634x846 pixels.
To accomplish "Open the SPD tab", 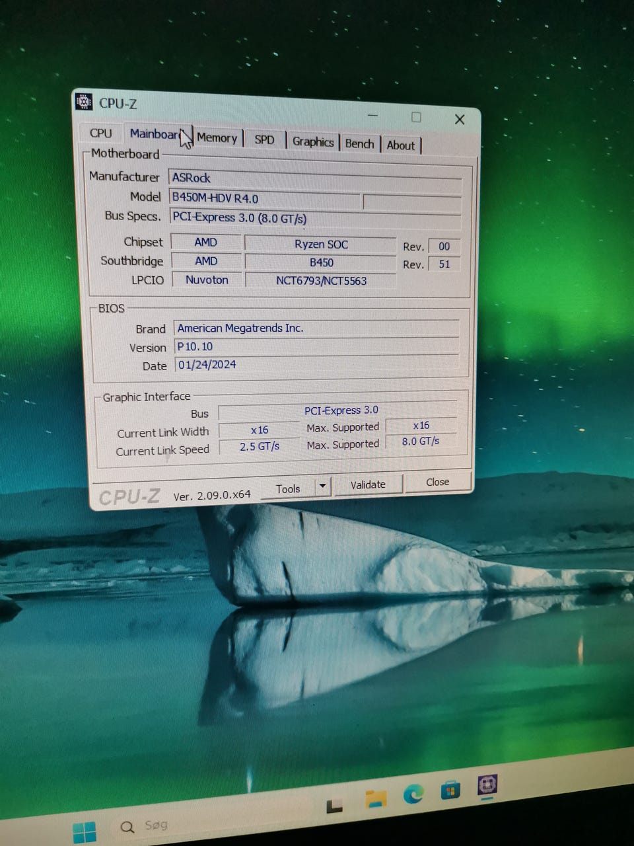I will pos(264,139).
